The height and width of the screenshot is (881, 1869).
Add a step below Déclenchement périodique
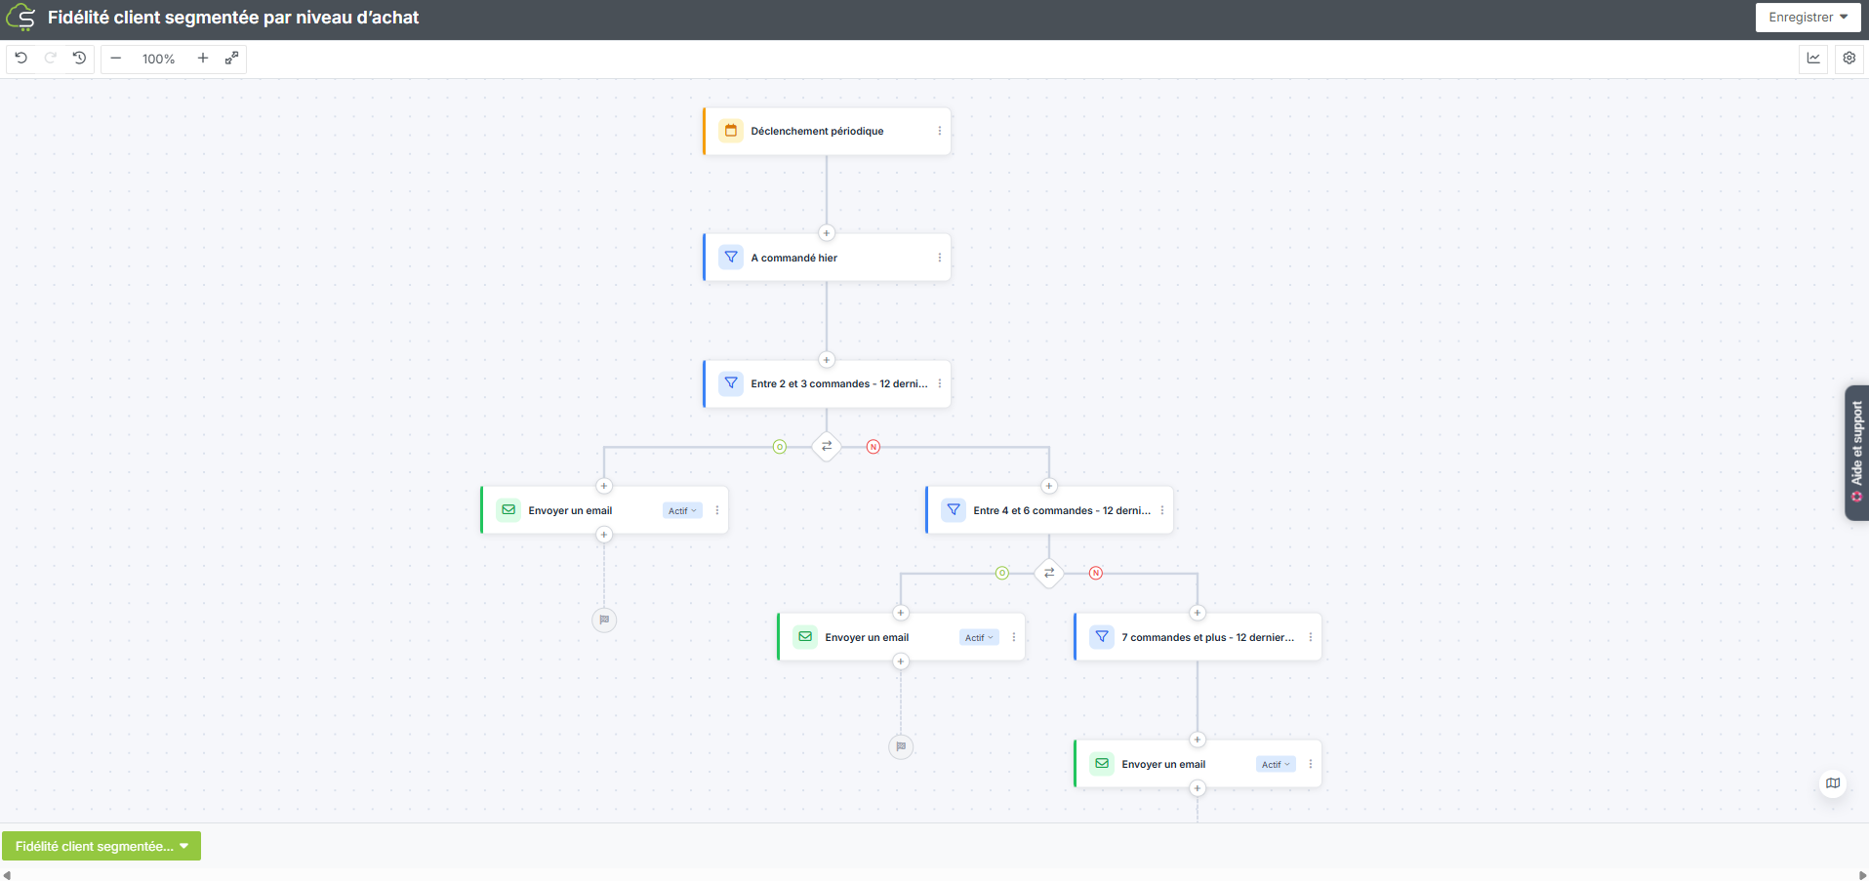coord(827,233)
